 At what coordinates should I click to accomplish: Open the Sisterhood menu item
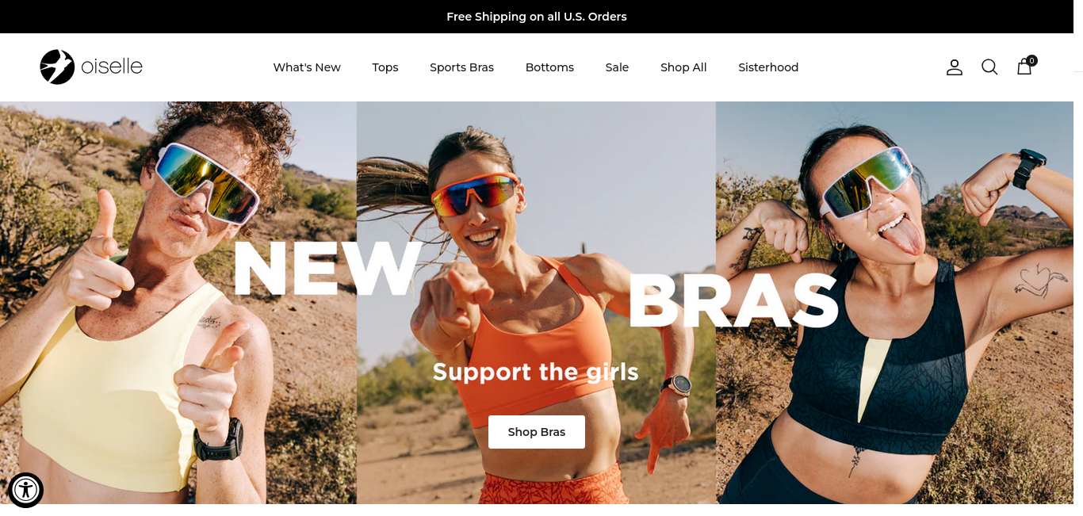(768, 67)
